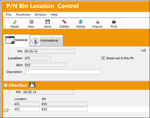Screen dimensions: 150x118
Task: Select the E00 bin cell in list
Action: point(65,104)
